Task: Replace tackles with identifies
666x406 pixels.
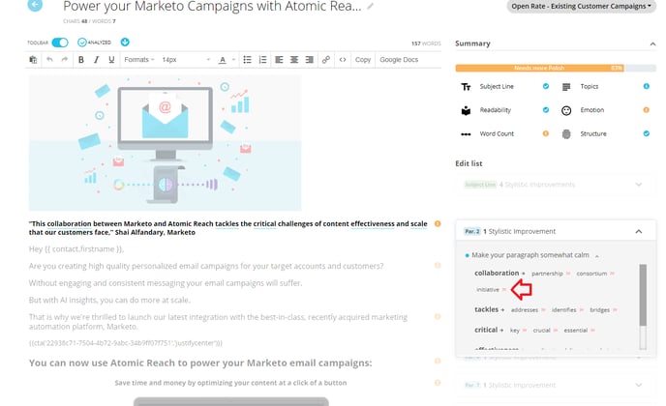Action: point(564,310)
